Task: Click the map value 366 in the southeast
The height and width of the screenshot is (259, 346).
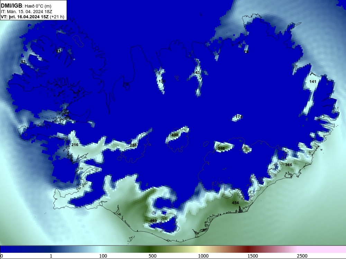Action: point(289,165)
